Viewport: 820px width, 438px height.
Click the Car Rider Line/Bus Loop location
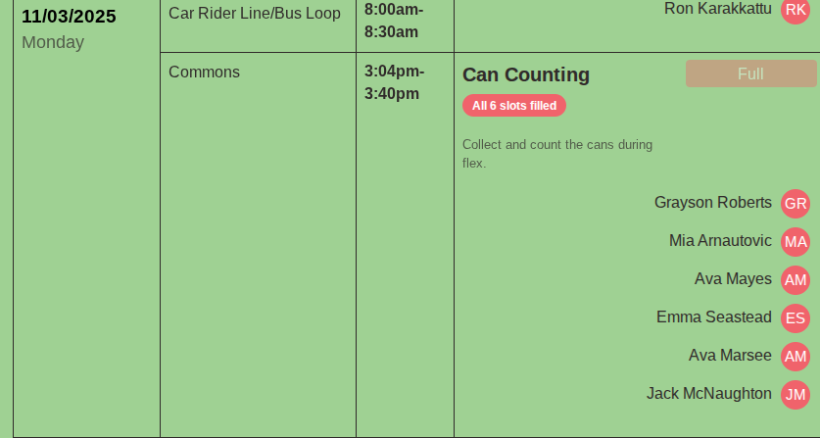click(x=255, y=14)
